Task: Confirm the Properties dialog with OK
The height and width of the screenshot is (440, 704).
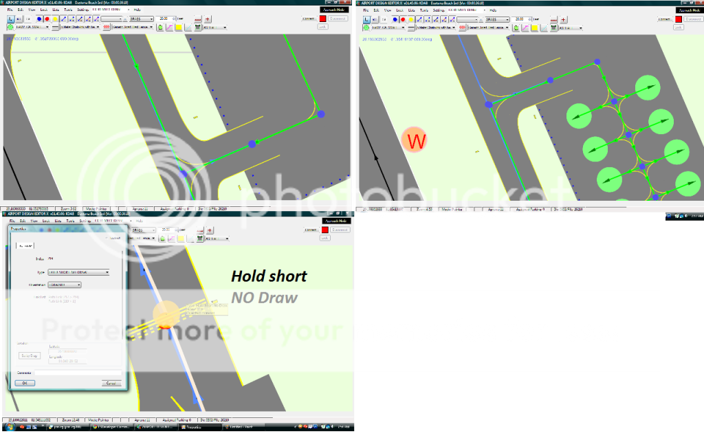Action: [25, 382]
